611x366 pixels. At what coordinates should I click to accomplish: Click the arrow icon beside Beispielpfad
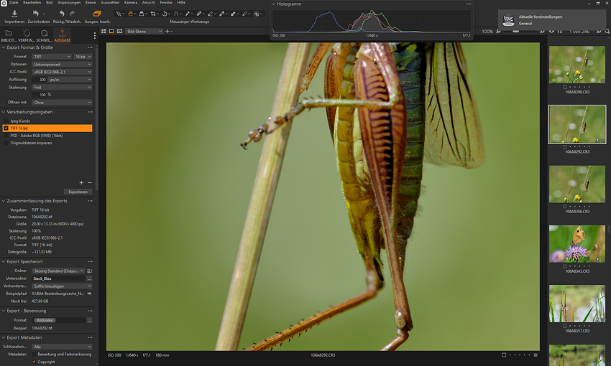coord(89,294)
